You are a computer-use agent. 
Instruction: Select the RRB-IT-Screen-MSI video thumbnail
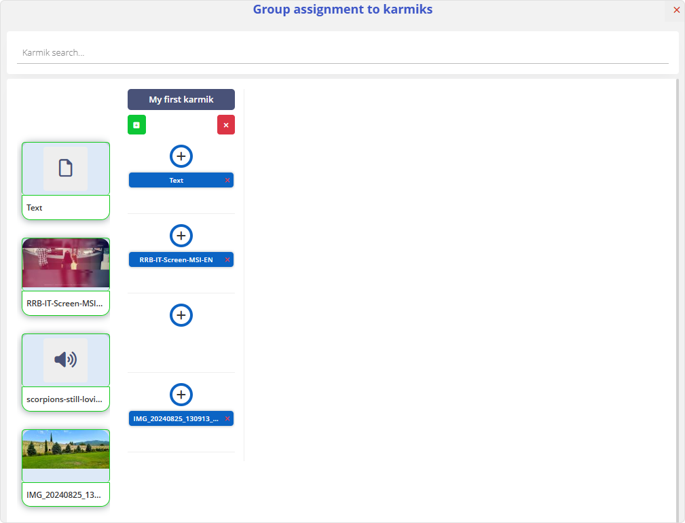point(66,264)
